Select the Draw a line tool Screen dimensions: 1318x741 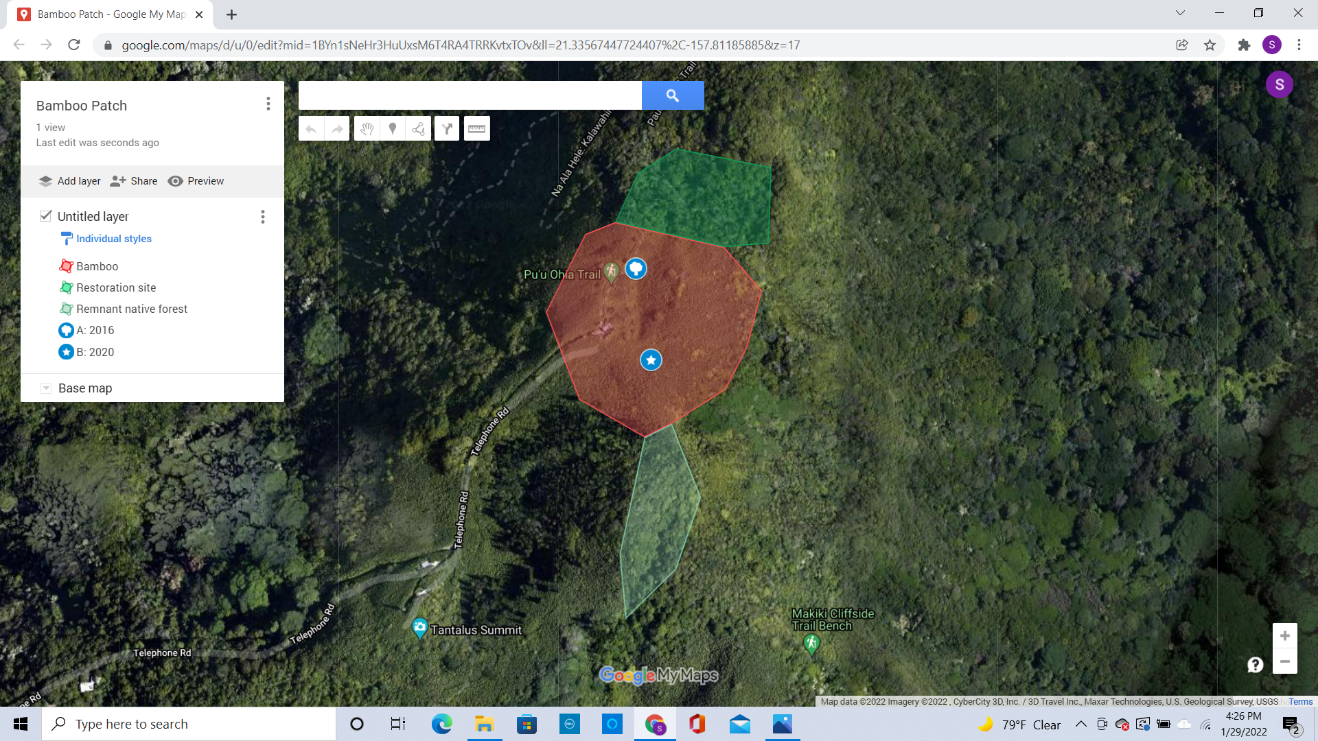click(418, 129)
